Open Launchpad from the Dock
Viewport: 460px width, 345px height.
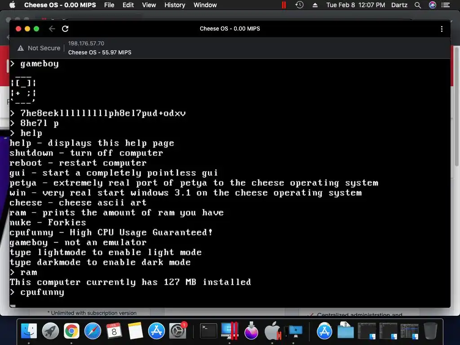coord(50,331)
